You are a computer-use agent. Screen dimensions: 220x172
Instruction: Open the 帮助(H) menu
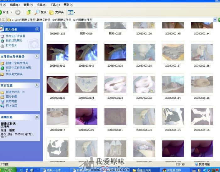point(68,5)
